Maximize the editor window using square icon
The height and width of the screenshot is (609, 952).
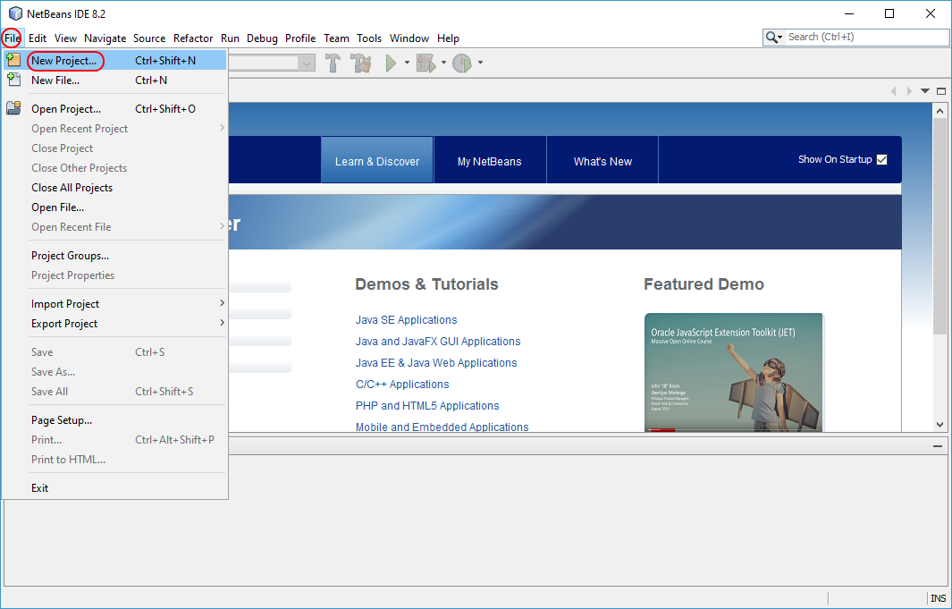[x=939, y=91]
